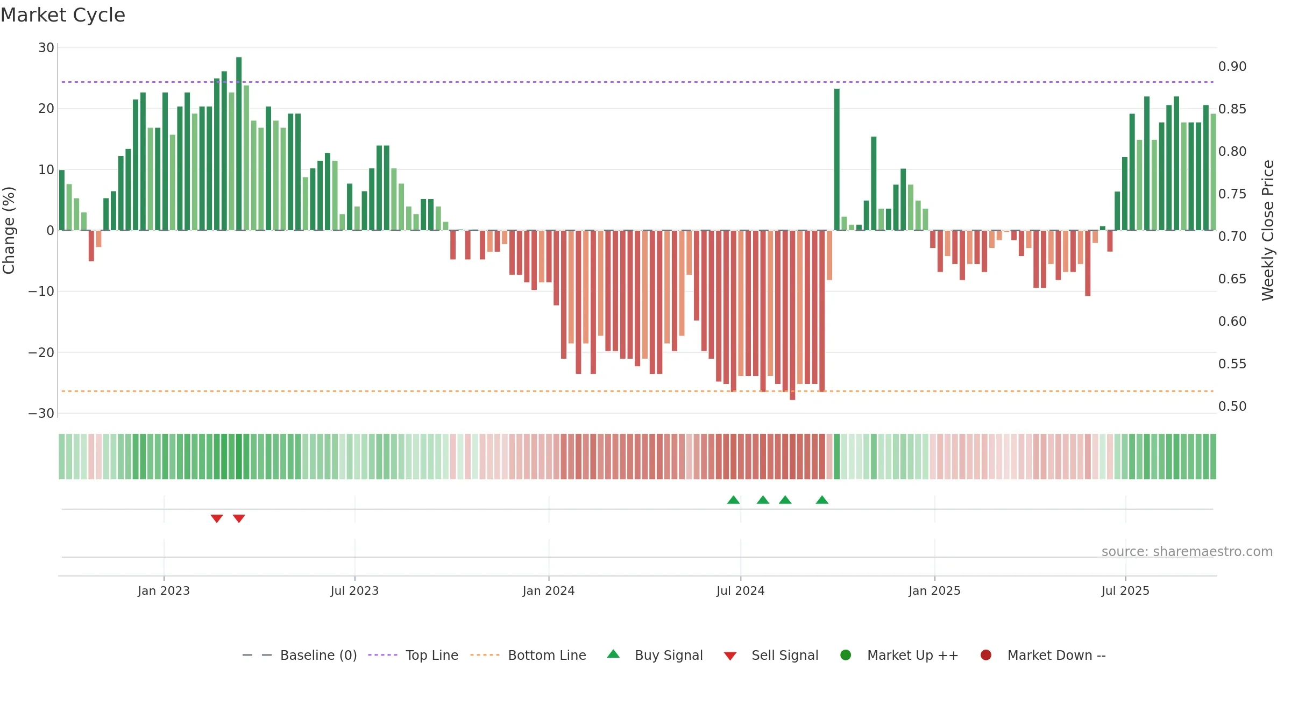Click the source: sharemaestro.com text

[1187, 552]
